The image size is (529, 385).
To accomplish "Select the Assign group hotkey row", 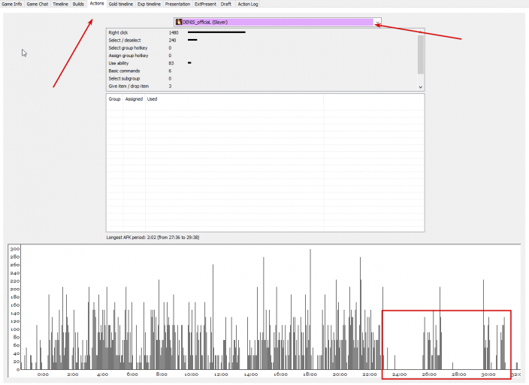I will 261,56.
